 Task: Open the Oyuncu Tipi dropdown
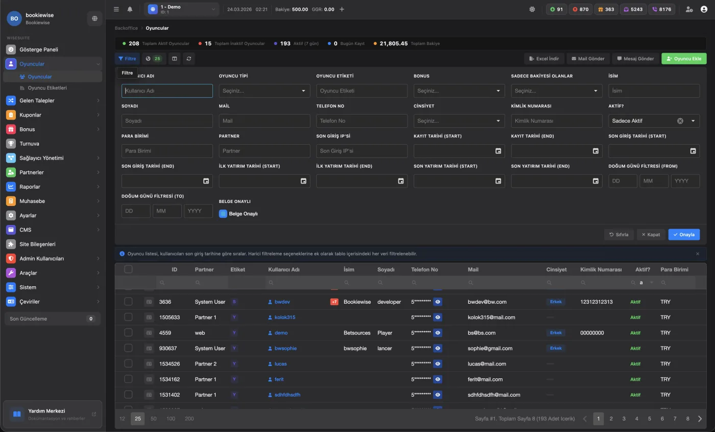264,91
